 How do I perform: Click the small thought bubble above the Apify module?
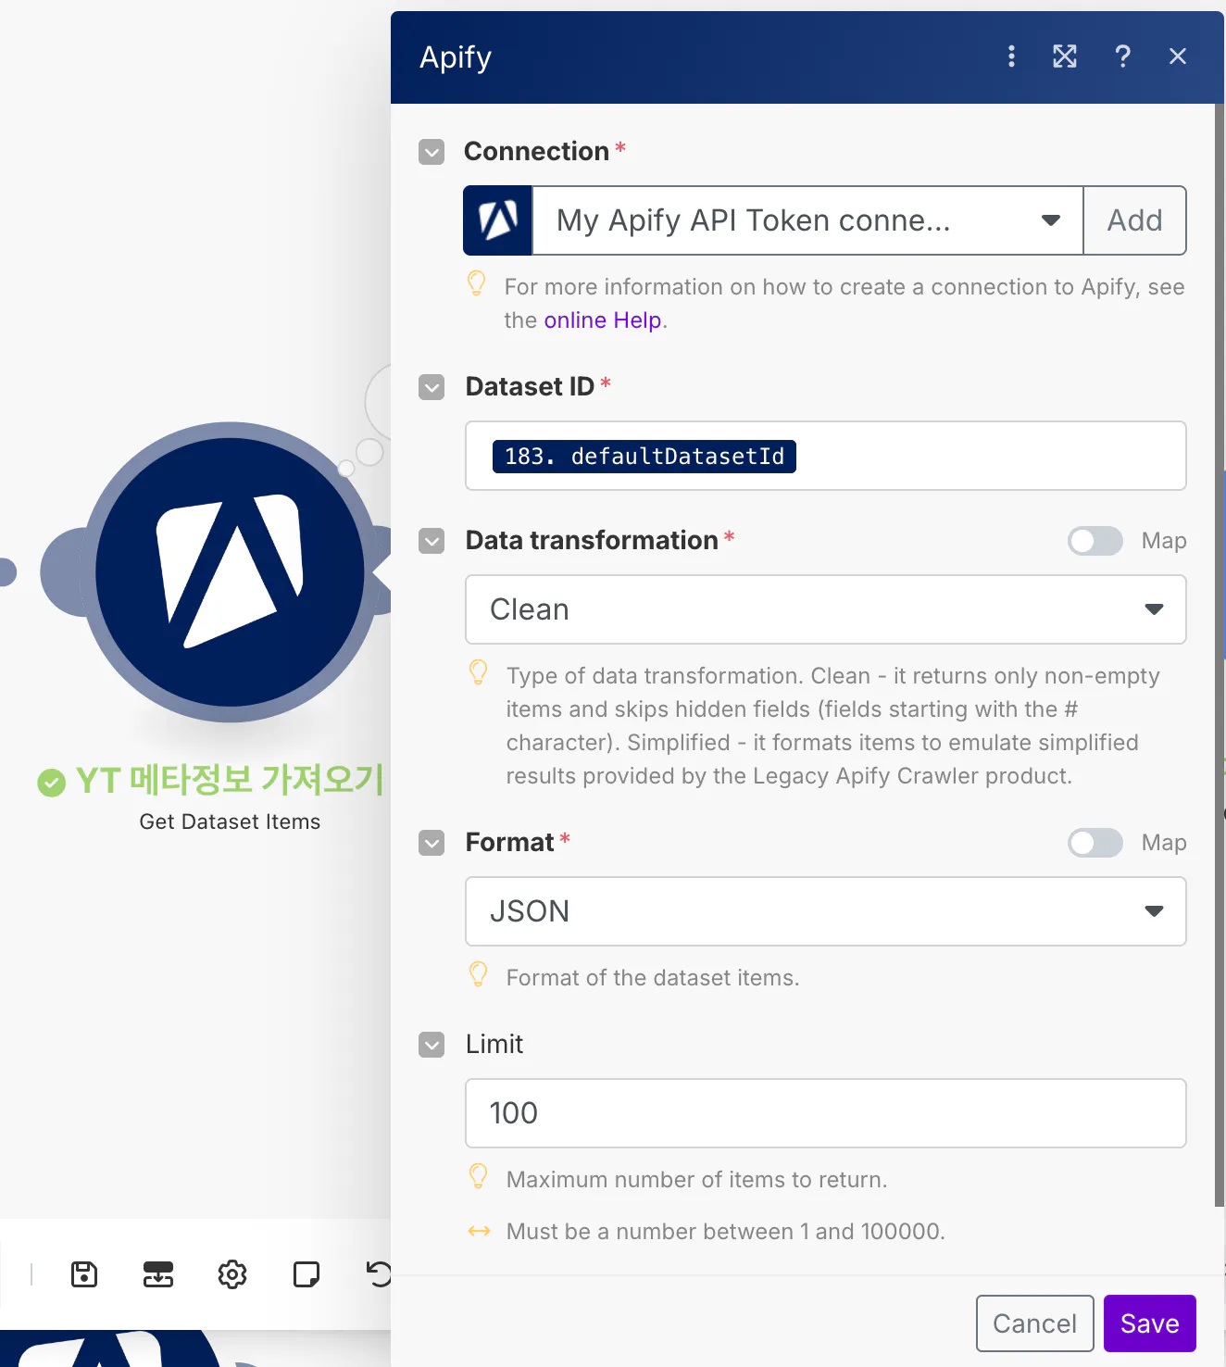coord(369,452)
